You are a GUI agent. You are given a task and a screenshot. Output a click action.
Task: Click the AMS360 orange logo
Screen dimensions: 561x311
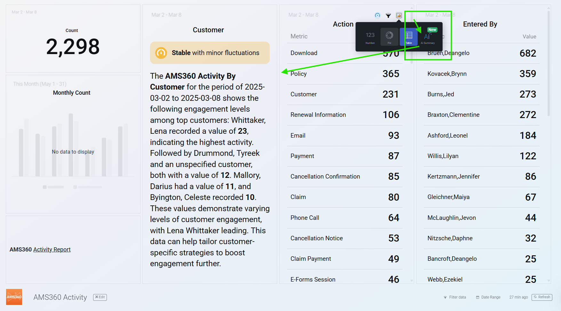coord(14,297)
